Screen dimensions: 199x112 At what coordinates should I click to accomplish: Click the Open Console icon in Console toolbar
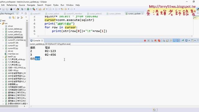(x=192, y=40)
